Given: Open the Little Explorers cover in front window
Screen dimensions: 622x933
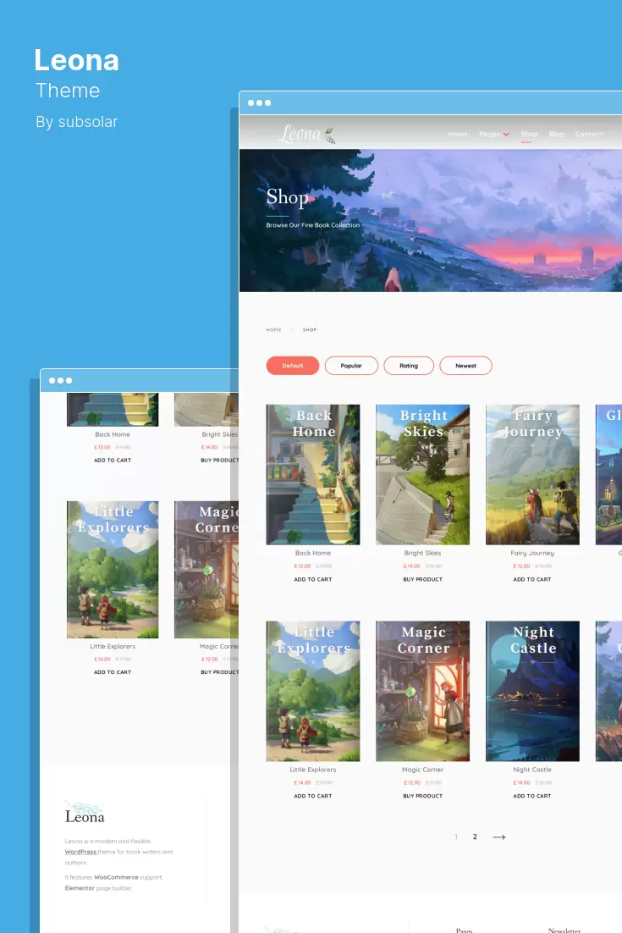Looking at the screenshot, I should tap(313, 691).
